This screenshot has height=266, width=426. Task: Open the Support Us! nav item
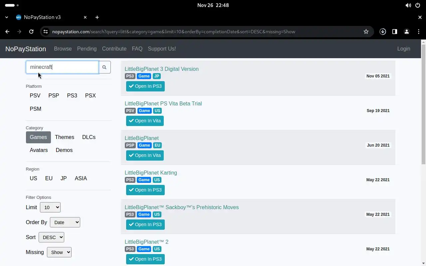pyautogui.click(x=162, y=49)
